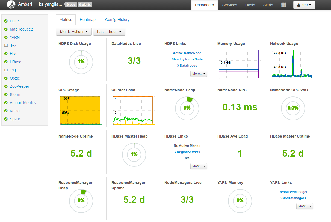Viewport: 331px width, 222px height.
Task: Click the status check beside Ambari Metrics
Action: (x=6, y=103)
